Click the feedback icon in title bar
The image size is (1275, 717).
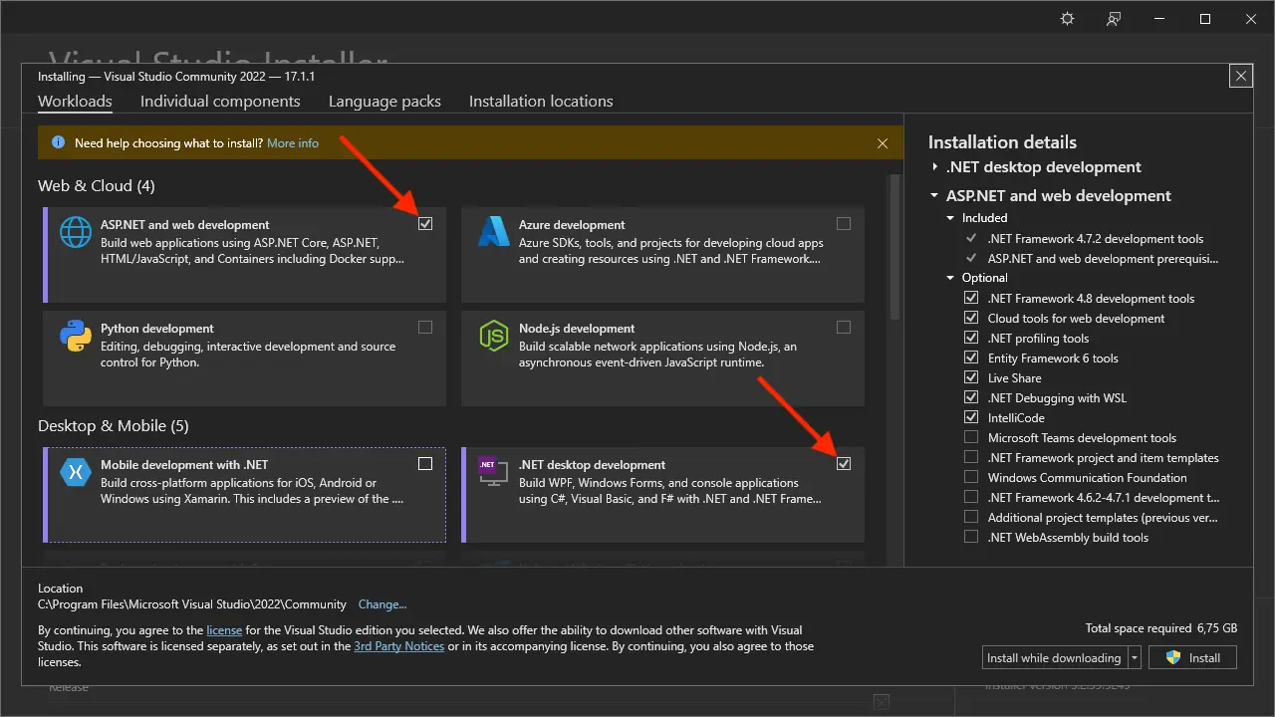pos(1114,19)
